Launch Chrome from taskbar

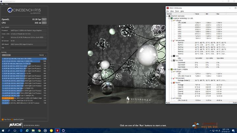coord(39,131)
